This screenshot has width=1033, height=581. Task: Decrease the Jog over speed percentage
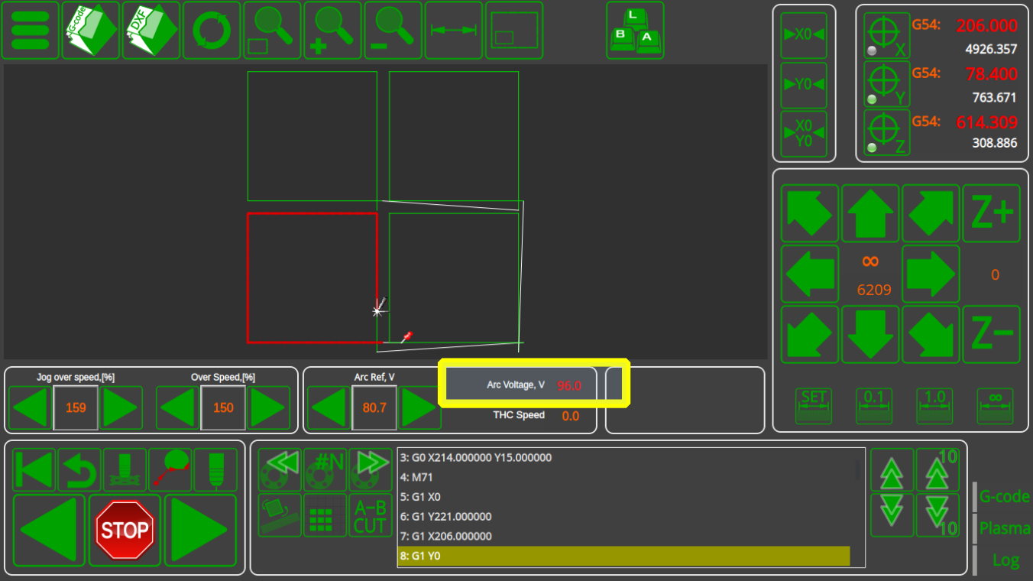pos(31,407)
